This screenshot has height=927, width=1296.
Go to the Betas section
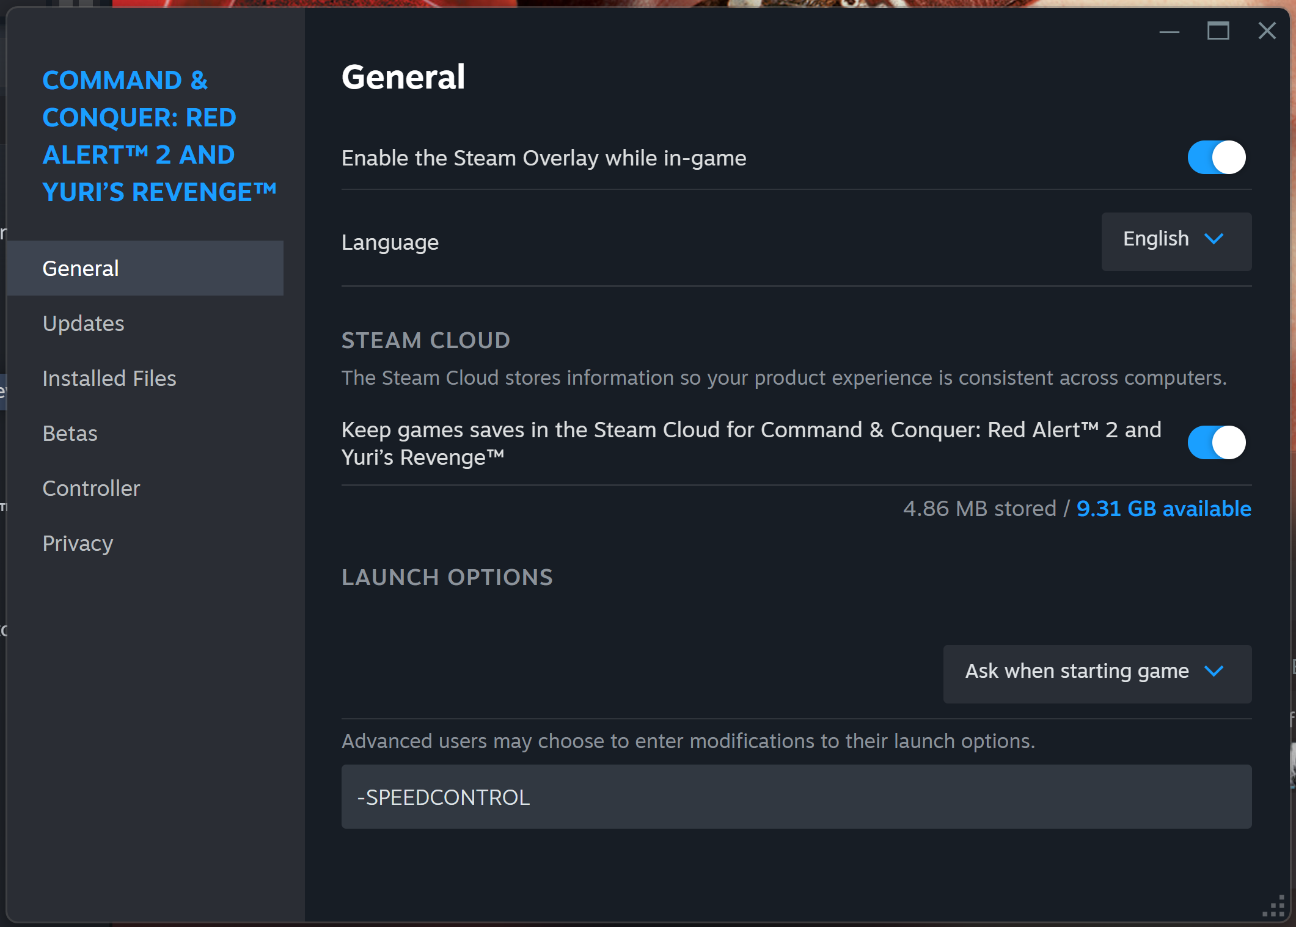pos(70,434)
